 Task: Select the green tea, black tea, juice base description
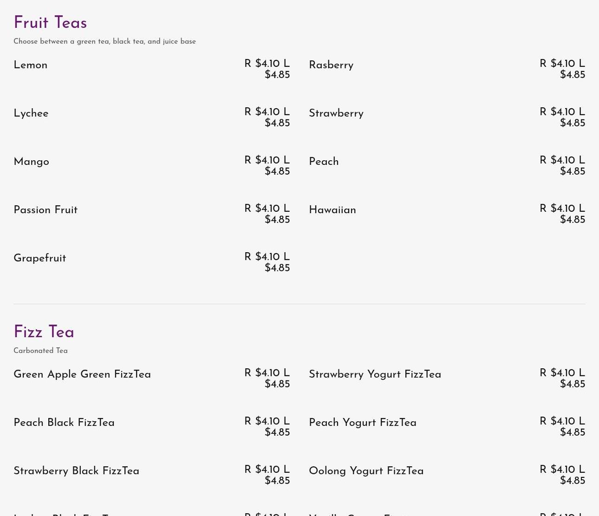(x=104, y=41)
